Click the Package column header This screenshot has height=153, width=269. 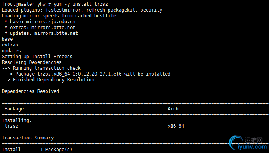[14, 109]
